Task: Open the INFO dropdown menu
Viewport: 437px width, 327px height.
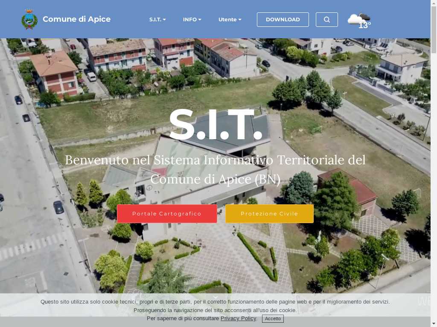Action: pos(192,20)
